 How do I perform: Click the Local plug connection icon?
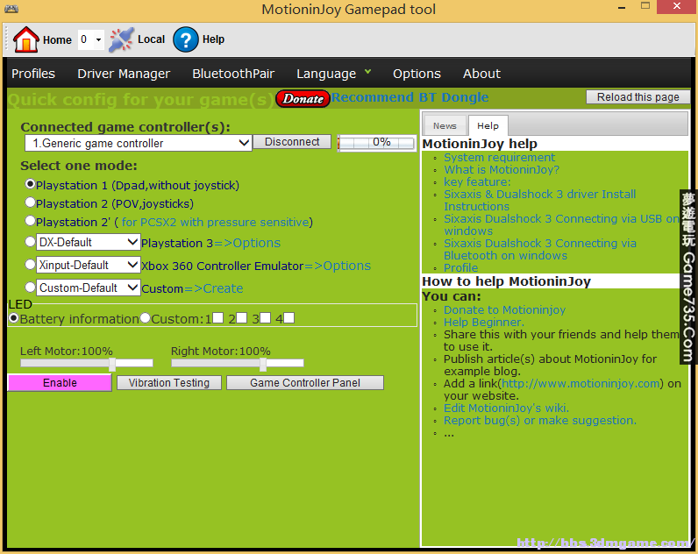click(x=121, y=39)
